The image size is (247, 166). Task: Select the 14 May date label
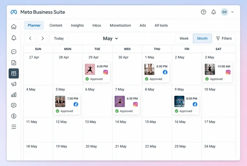click(x=121, y=122)
